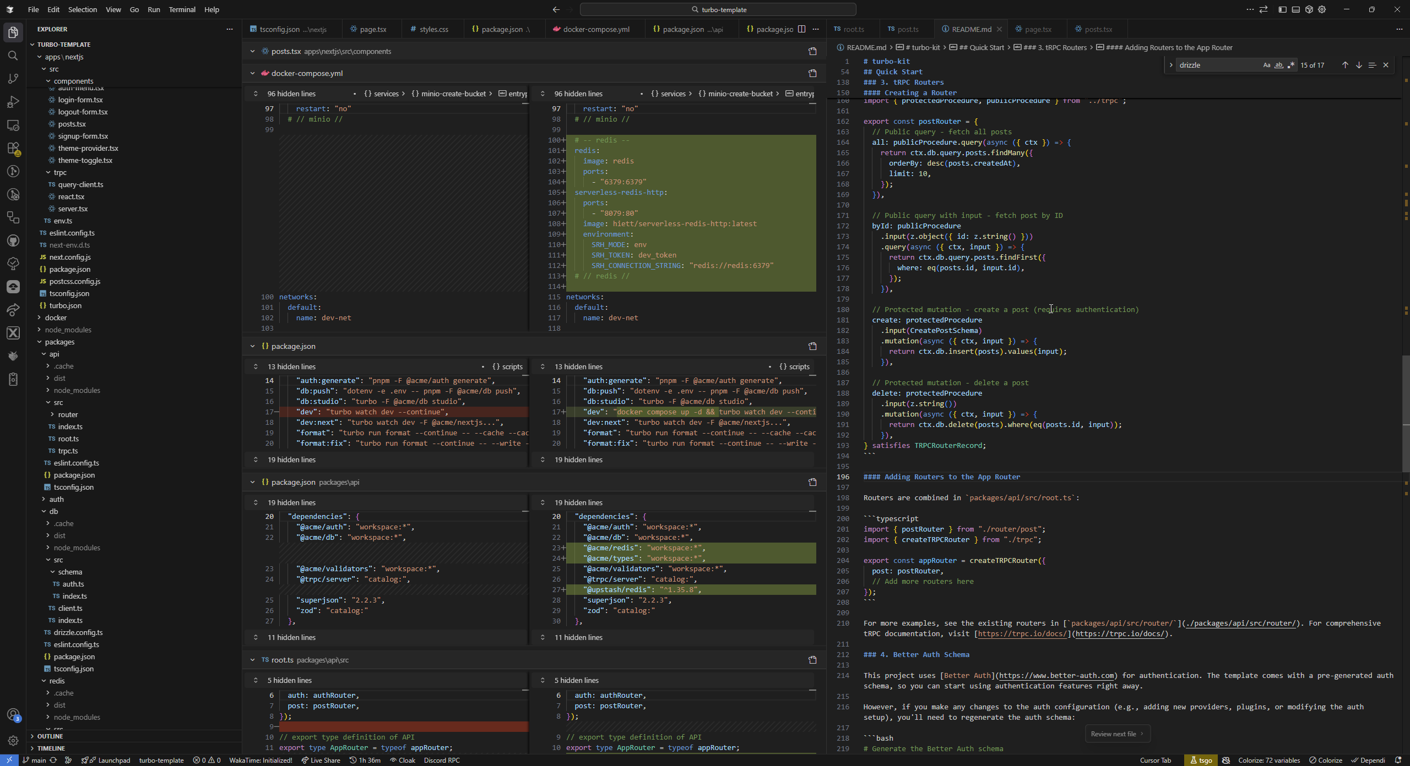Toggle Use Regular Expression option
This screenshot has width=1410, height=766.
click(1291, 65)
